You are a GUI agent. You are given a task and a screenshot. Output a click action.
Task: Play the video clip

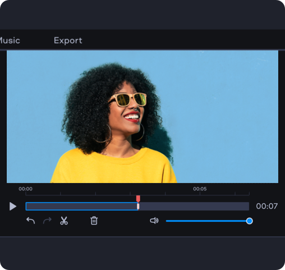13,206
